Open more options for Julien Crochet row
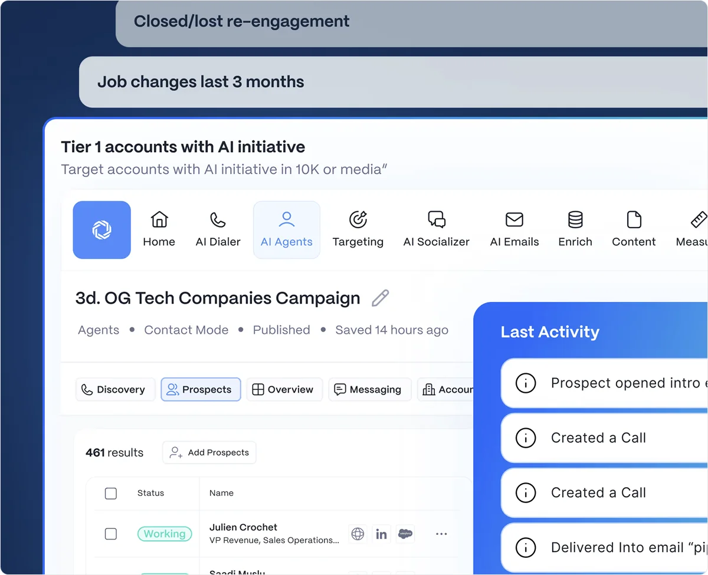Viewport: 708px width, 575px height. click(x=441, y=534)
